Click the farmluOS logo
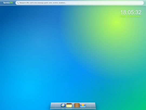Image resolution: width=146 pixels, height=110 pixels. (8, 3)
